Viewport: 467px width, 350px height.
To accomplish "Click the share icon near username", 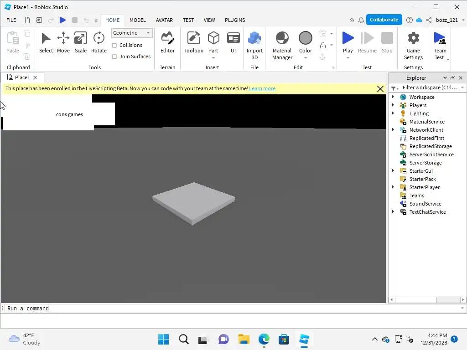I will [x=429, y=20].
